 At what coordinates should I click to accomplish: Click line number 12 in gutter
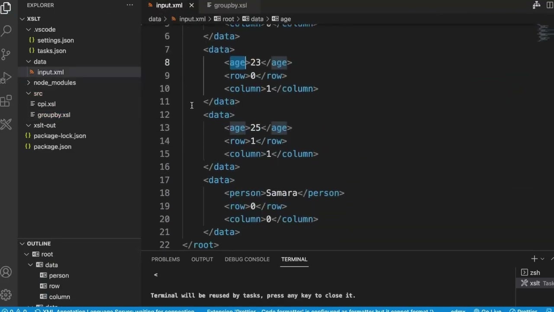(164, 115)
